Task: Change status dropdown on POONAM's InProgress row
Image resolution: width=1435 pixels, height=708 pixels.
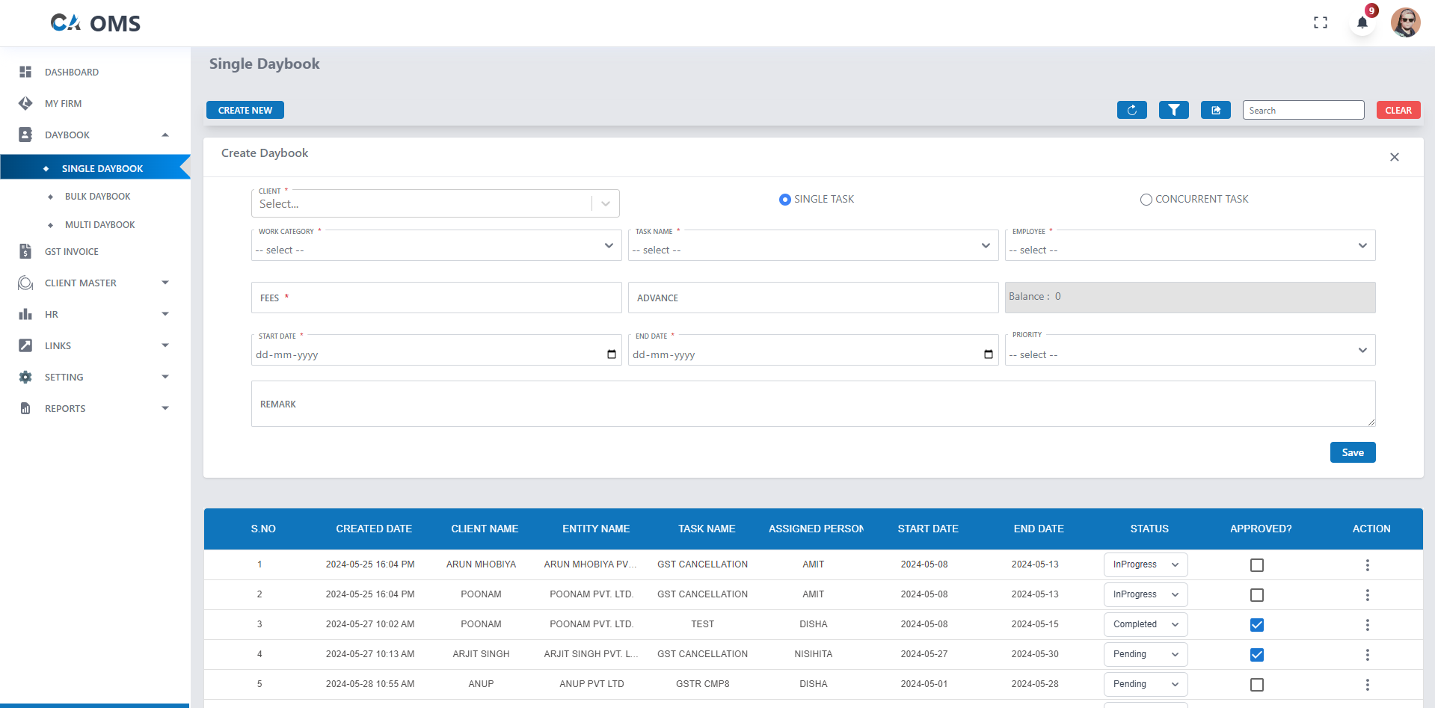Action: (1145, 594)
